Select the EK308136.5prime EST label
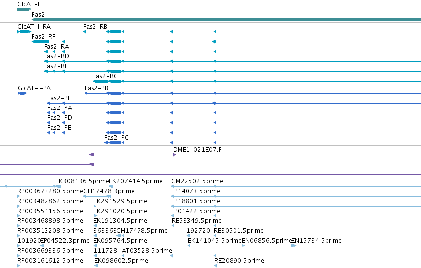 point(82,181)
